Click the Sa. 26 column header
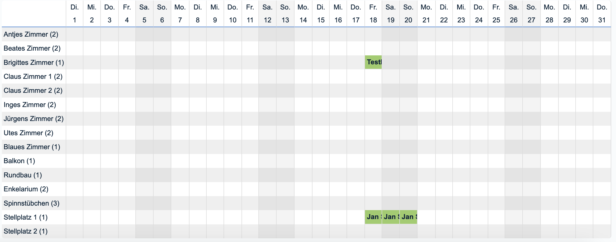This screenshot has height=242, width=616. tap(514, 14)
